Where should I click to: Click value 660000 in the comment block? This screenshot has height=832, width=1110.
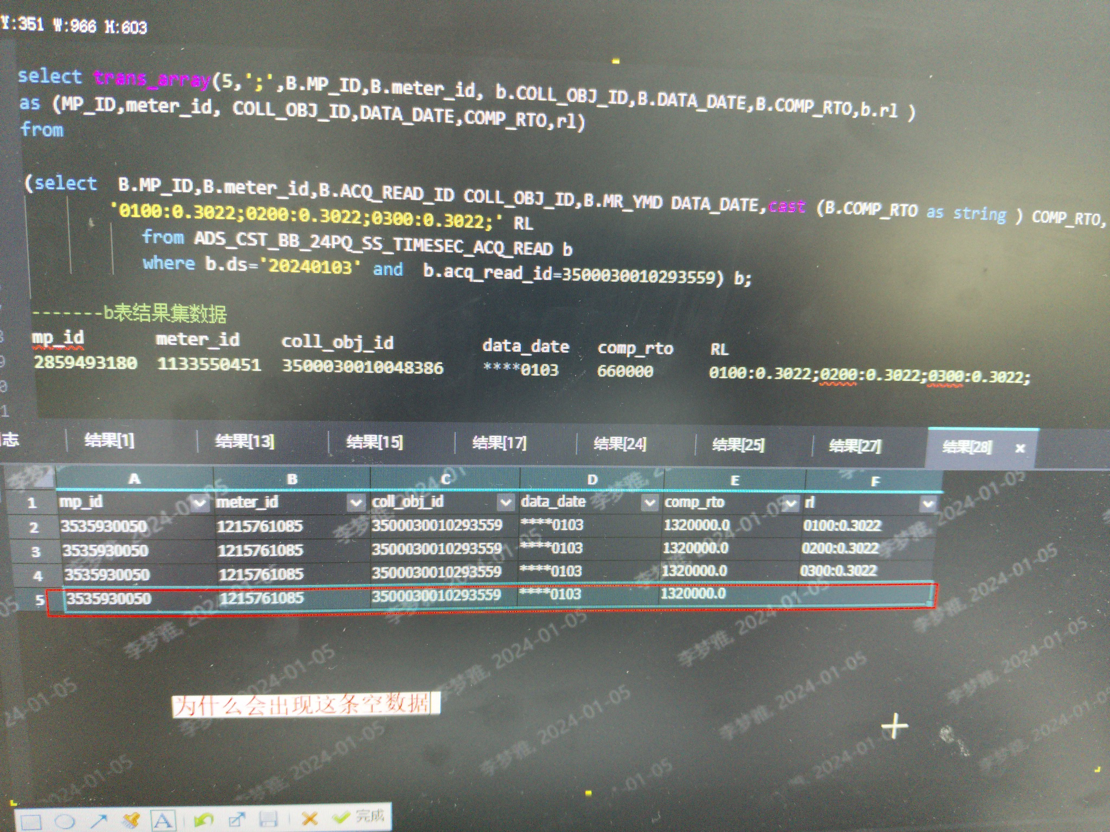pyautogui.click(x=625, y=372)
